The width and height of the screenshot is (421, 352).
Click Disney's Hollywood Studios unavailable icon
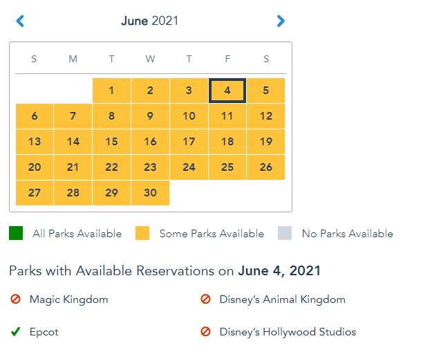coord(206,331)
